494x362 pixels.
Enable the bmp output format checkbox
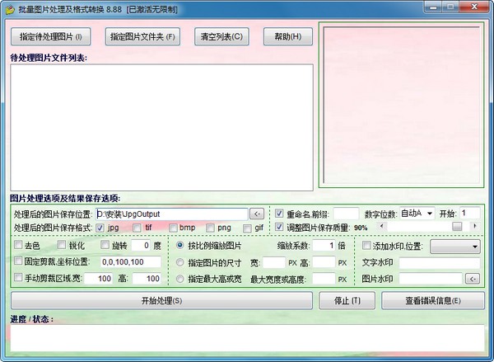point(173,228)
